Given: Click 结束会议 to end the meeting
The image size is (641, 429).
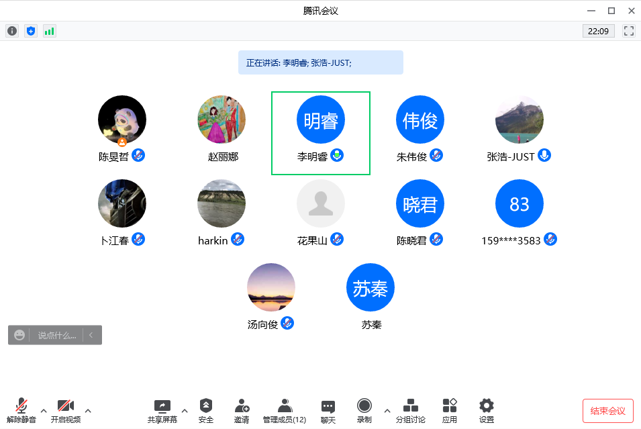Looking at the screenshot, I should 607,411.
